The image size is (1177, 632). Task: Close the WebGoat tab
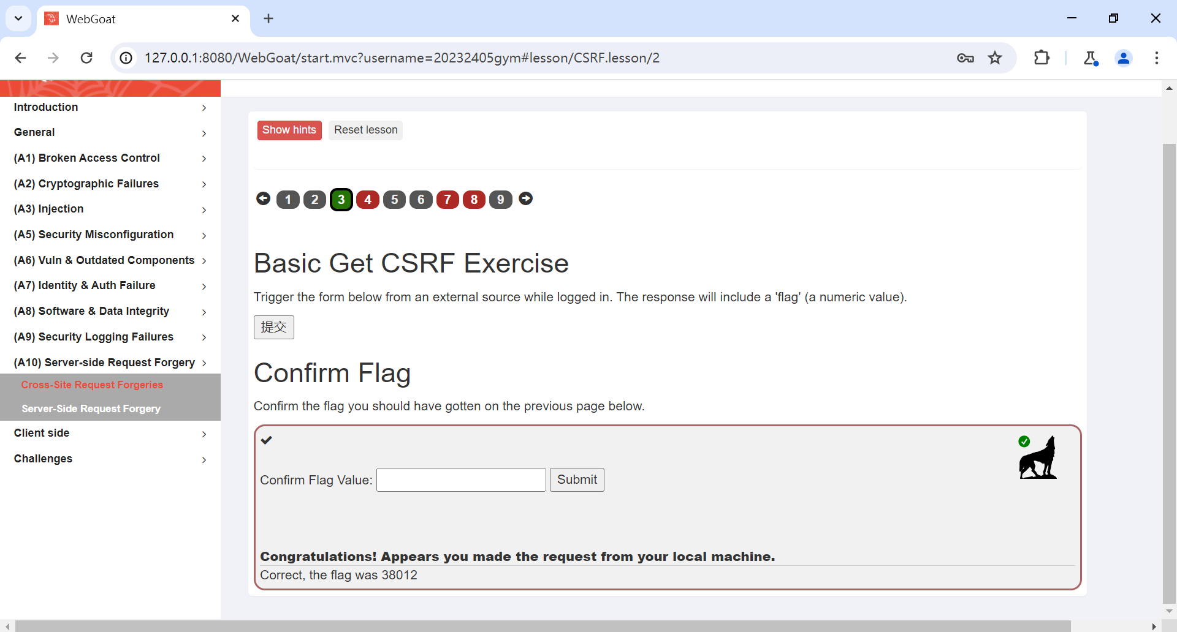coord(235,18)
